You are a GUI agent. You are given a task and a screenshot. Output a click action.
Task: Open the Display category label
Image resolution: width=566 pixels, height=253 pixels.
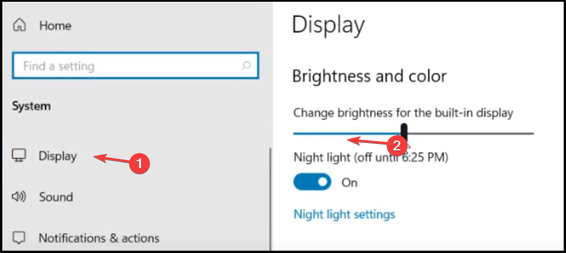point(58,156)
